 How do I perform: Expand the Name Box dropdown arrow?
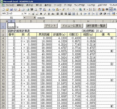click(25, 18)
